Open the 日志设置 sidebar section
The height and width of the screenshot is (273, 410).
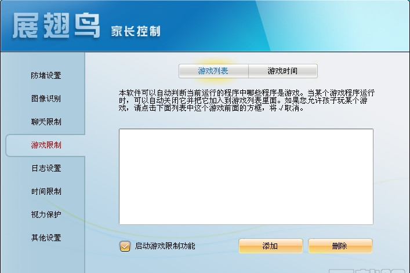point(46,168)
